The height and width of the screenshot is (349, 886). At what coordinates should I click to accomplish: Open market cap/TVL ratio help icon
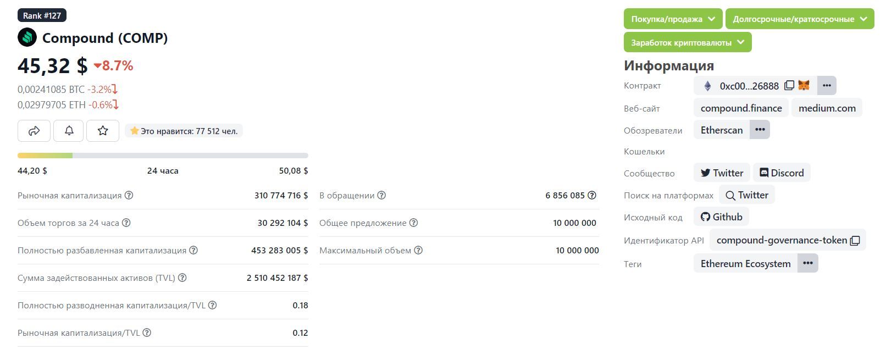point(147,333)
